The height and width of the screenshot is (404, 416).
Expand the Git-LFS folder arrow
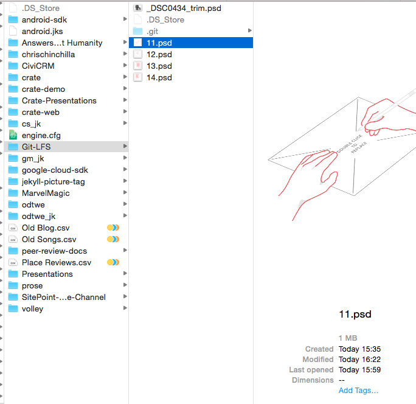[125, 146]
